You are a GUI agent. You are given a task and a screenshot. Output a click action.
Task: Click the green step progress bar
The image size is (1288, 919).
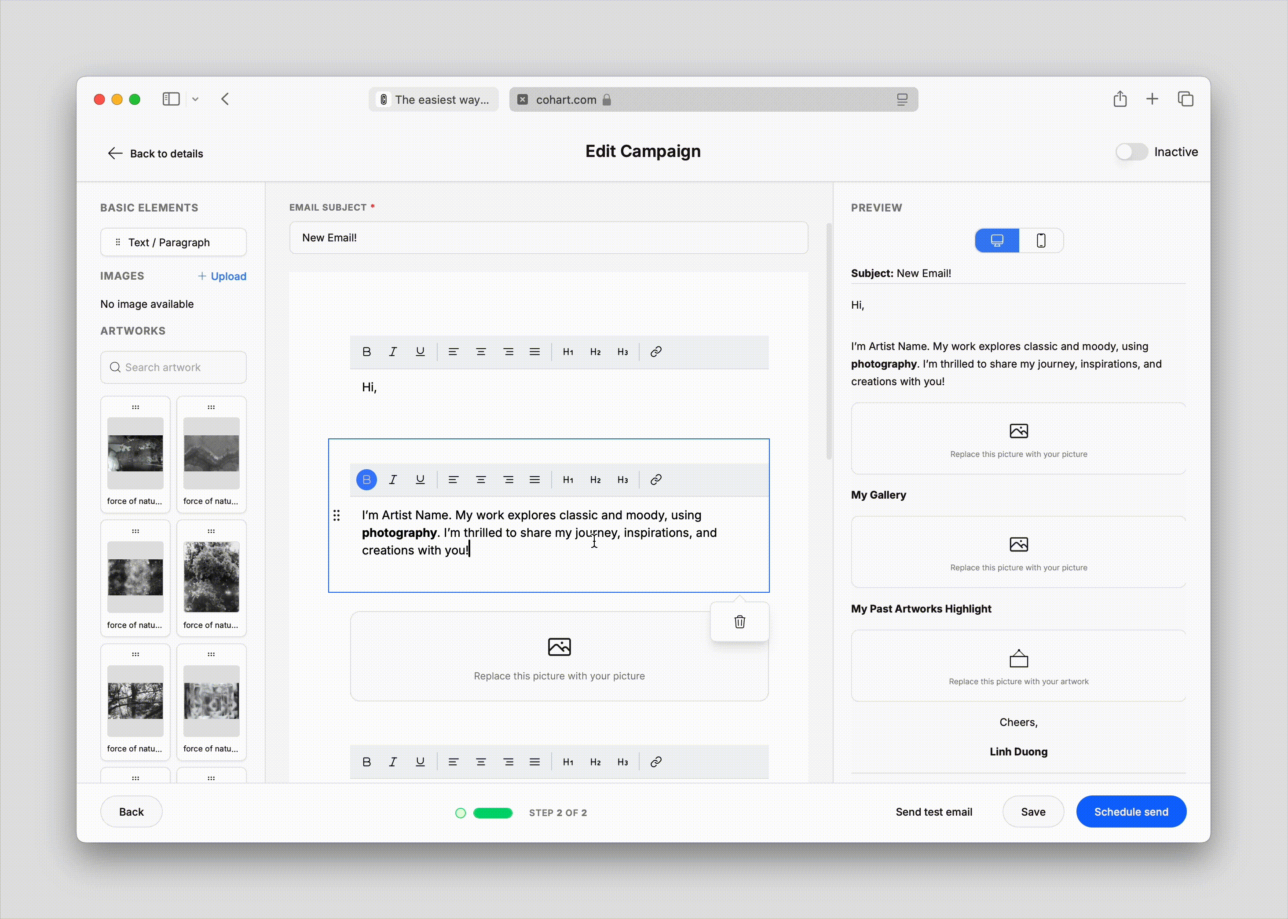[493, 813]
